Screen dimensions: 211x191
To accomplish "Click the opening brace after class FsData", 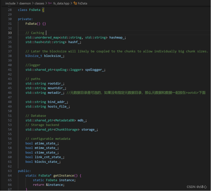I will pyautogui.click(x=43, y=10).
